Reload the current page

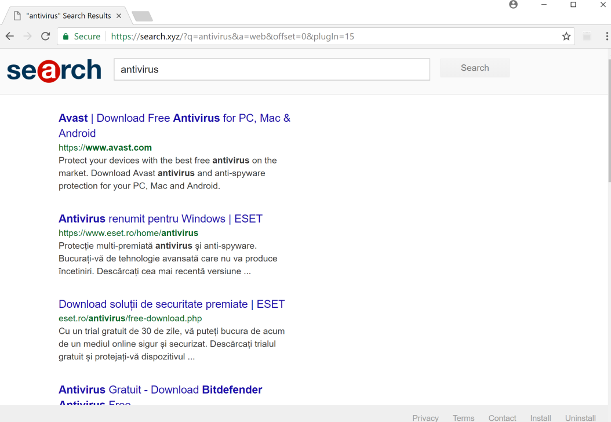click(46, 37)
